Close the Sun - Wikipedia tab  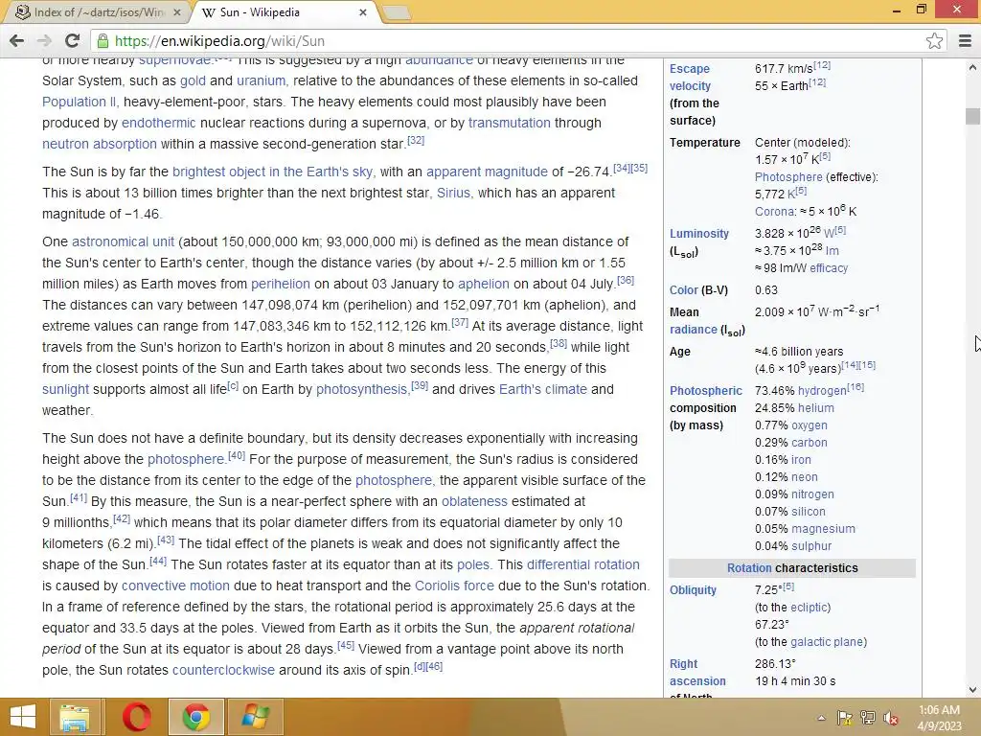click(x=363, y=12)
